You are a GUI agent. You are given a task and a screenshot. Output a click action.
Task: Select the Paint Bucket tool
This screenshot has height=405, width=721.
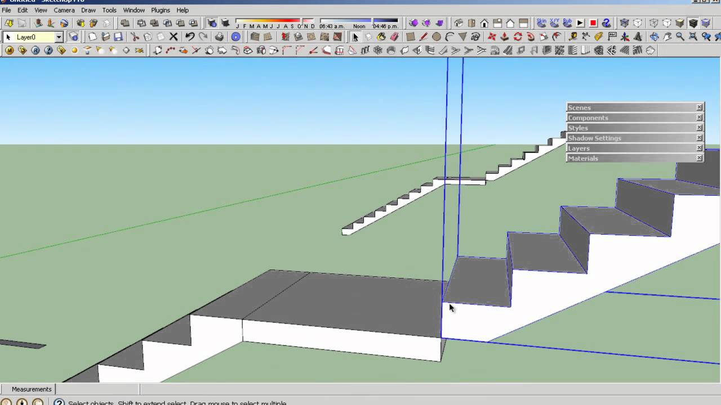click(381, 37)
